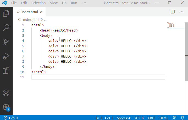Click the <html> opening tag on line 1
This screenshot has height=120, width=188.
point(38,25)
